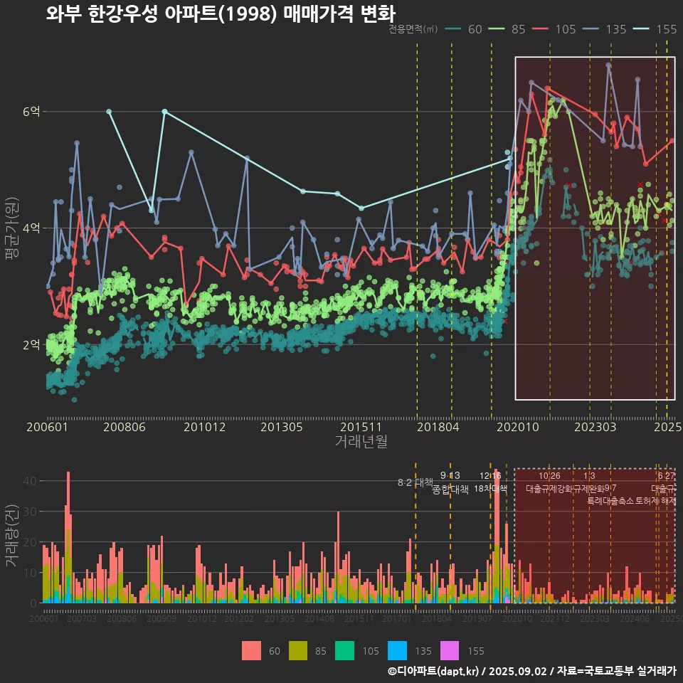Click the blue 135 swatch in bottom legend
The image size is (683, 683).
(397, 651)
